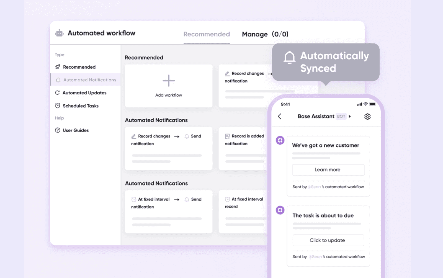Screen dimensions: 443x278
Task: Click the question mark icon beside User Guides
Action: click(58, 130)
